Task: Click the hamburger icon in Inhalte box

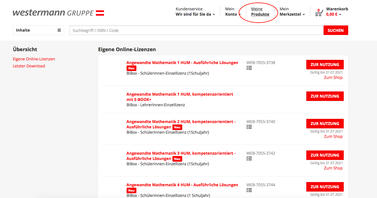Action: [59, 30]
